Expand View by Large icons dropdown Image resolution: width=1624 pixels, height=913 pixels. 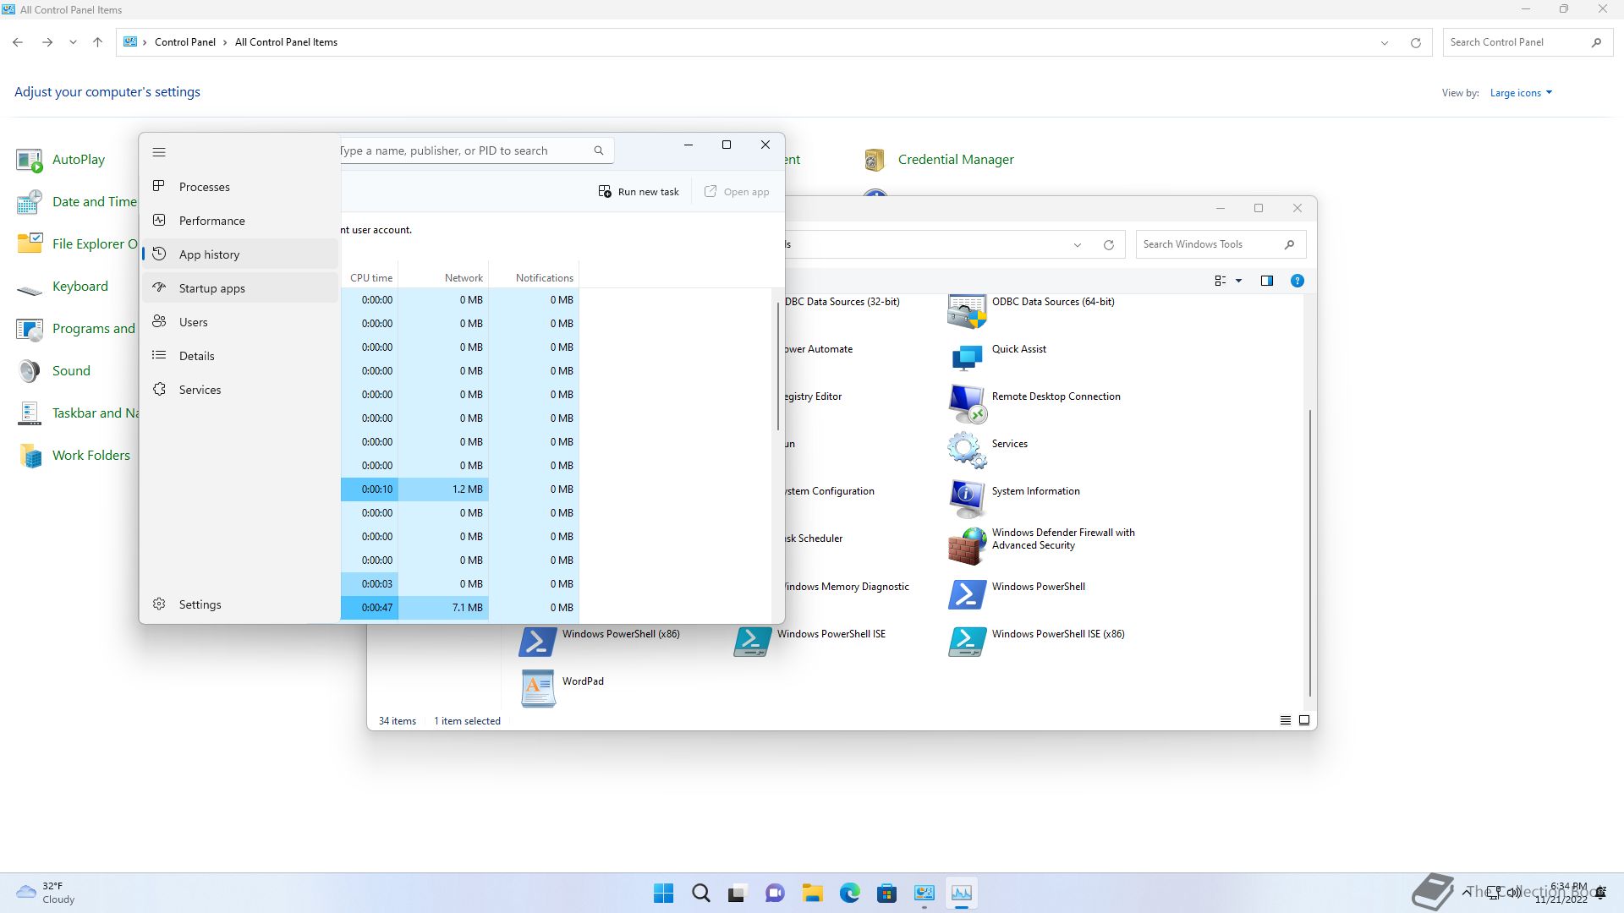pos(1521,93)
